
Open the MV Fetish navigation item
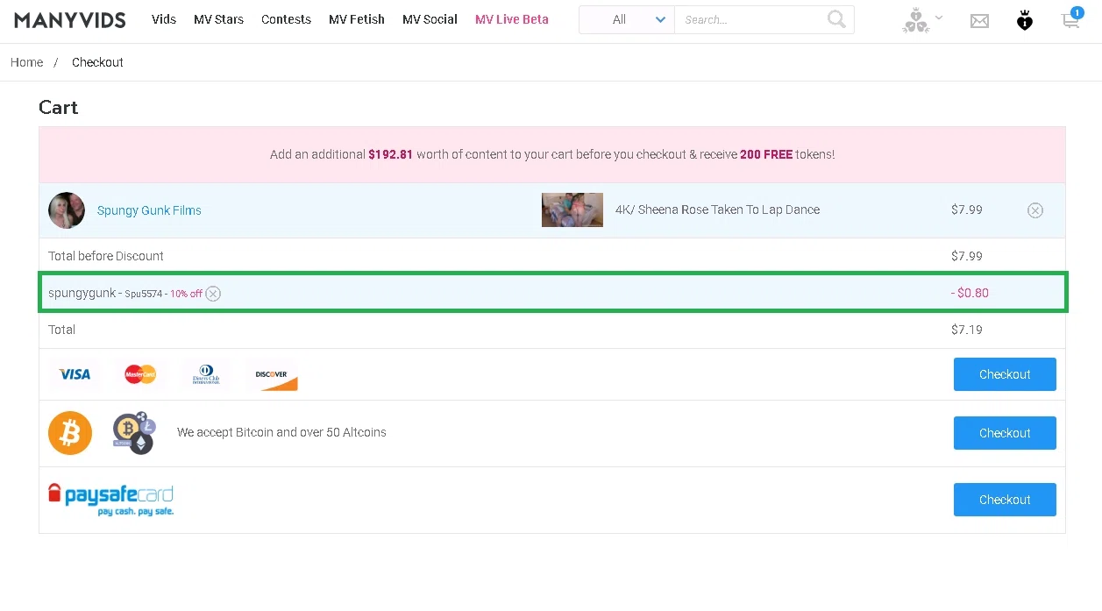[x=357, y=19]
